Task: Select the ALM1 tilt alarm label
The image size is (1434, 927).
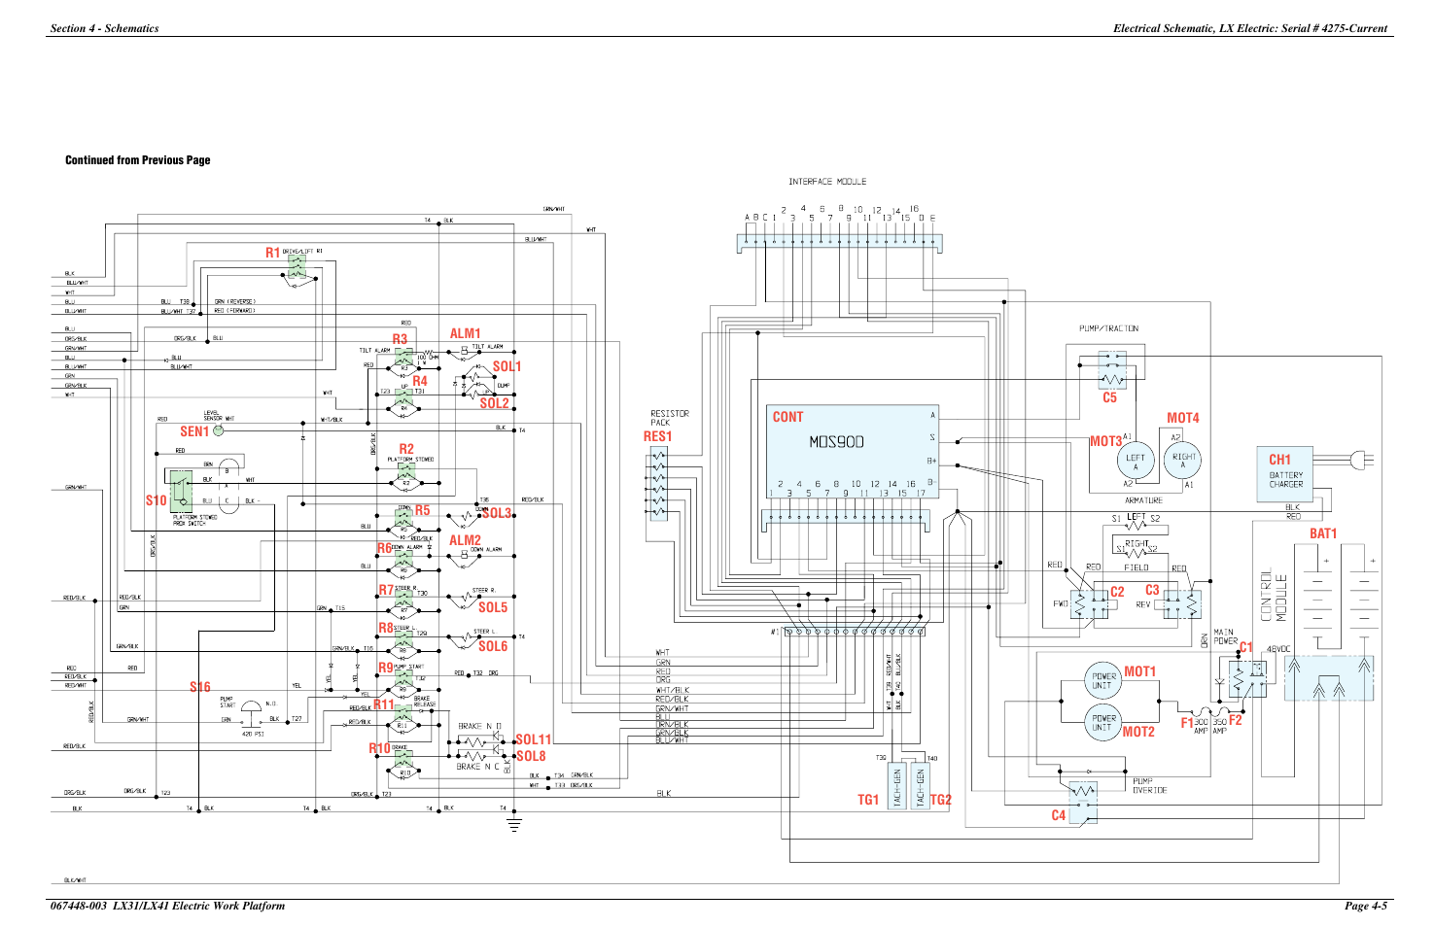Action: pos(465,333)
